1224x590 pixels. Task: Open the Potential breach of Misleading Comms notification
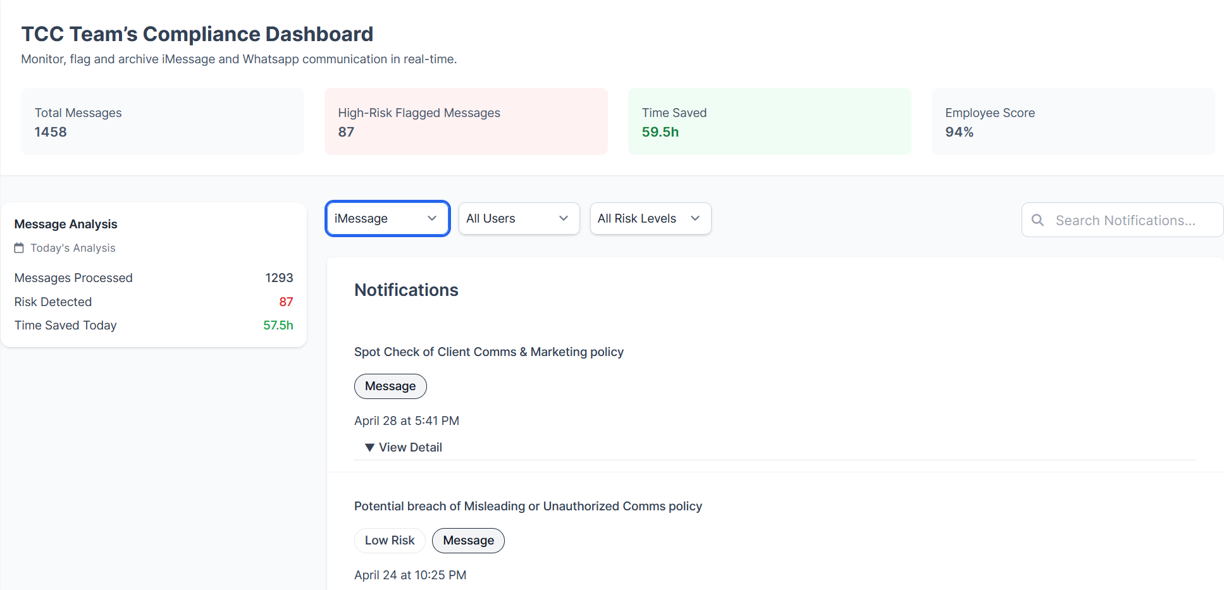coord(528,506)
